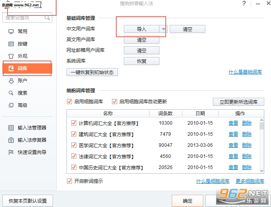Click the shirt icon beside 外观

(11, 56)
